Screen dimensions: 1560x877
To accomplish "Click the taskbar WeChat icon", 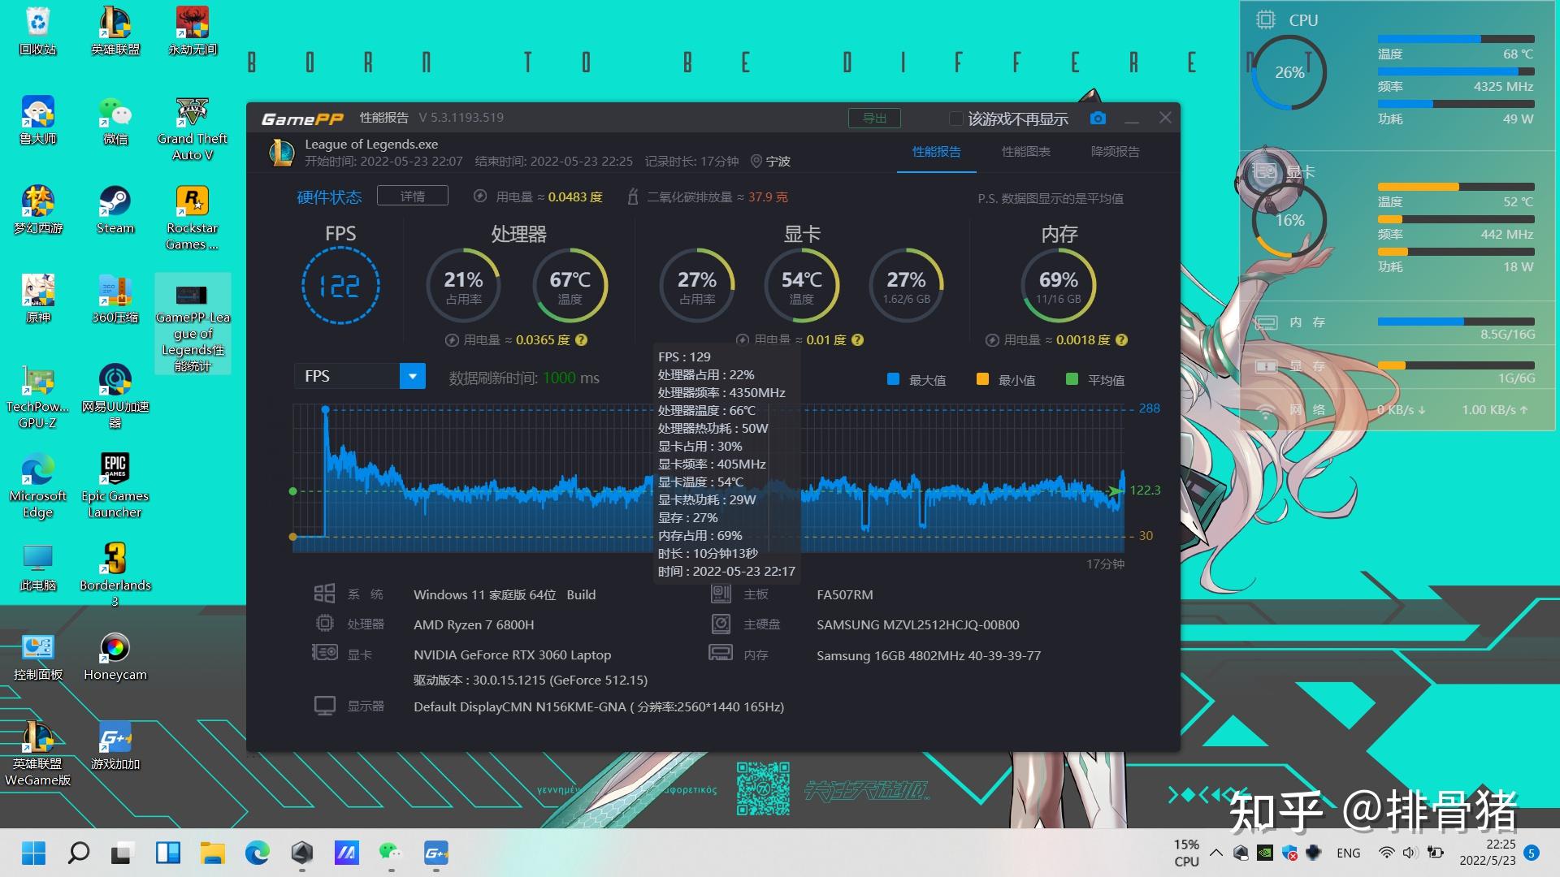I will point(391,853).
